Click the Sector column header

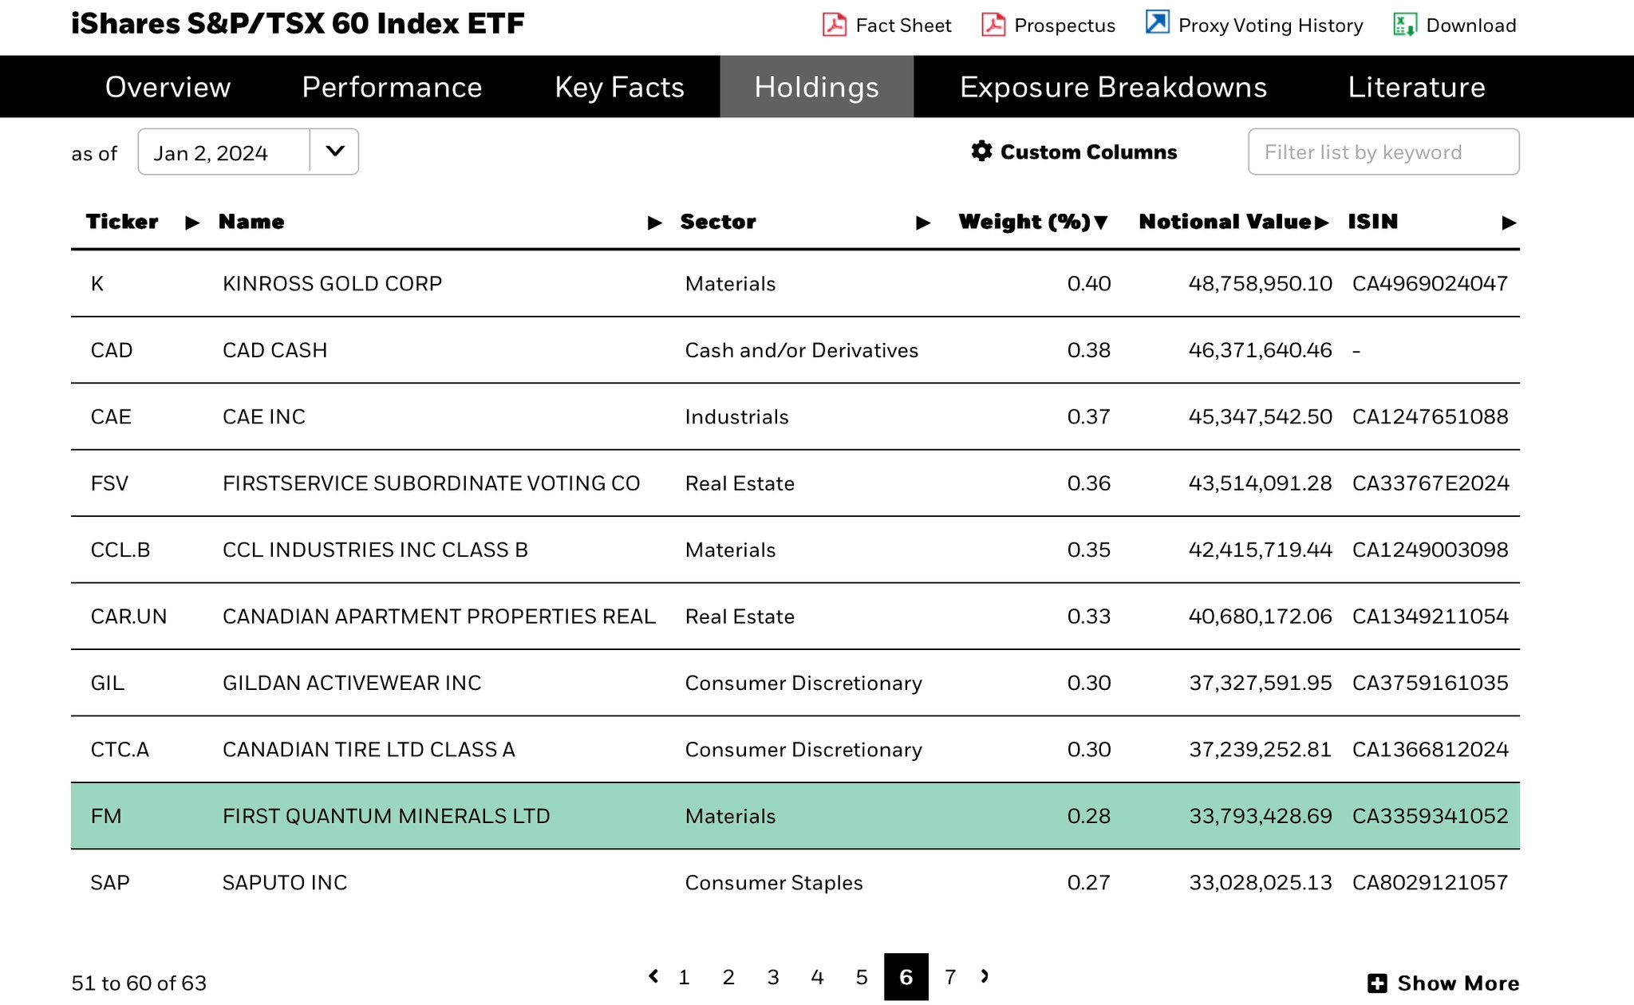(718, 222)
